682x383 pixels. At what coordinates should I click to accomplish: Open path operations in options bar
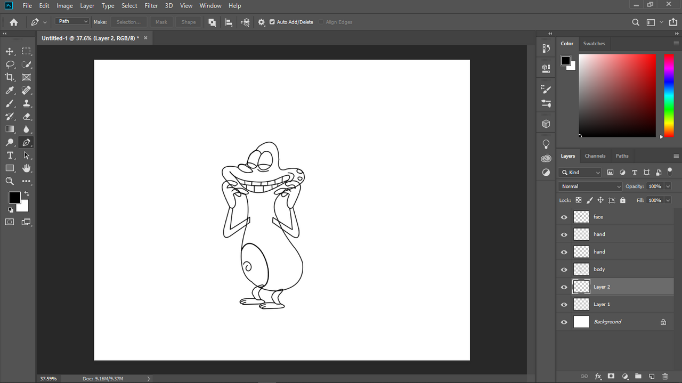pyautogui.click(x=212, y=22)
